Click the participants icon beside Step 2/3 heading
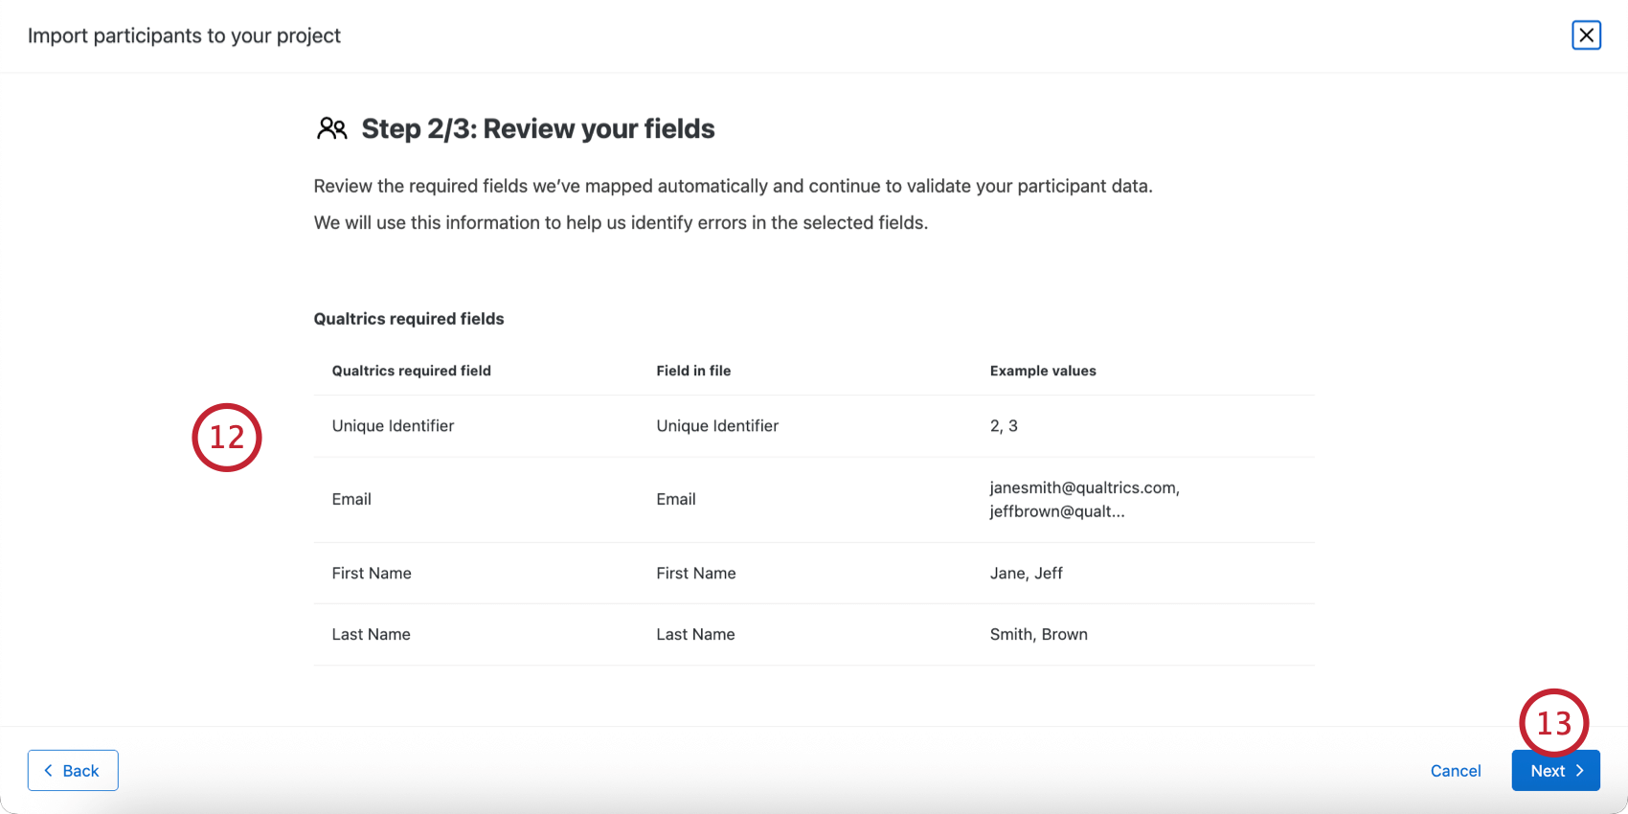 pos(331,128)
